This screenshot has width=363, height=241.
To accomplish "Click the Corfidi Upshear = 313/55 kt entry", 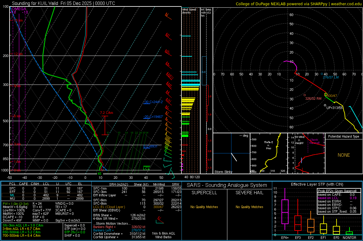I will coord(119,237).
